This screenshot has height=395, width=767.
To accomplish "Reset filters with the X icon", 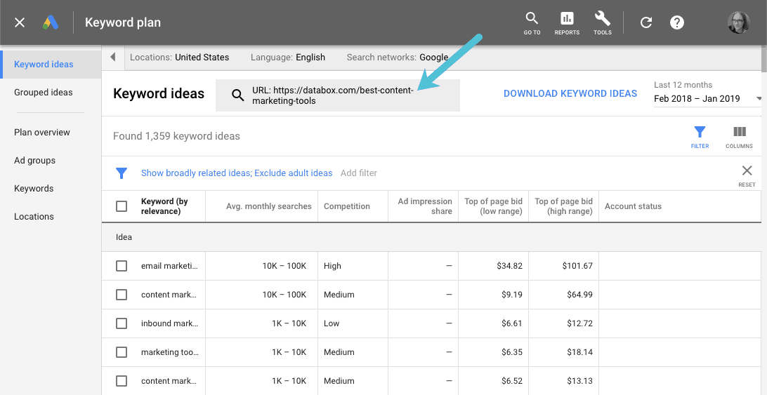I will pos(747,170).
